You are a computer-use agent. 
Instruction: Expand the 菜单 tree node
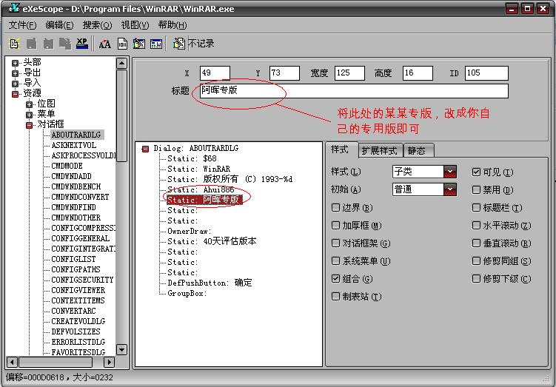click(29, 115)
